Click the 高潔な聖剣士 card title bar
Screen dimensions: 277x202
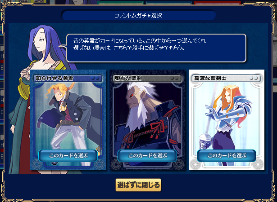(227, 79)
